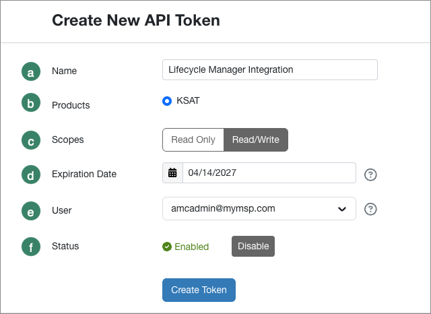431x314 pixels.
Task: Click the Expiration Date field showing 04/14/2027
Action: [x=268, y=172]
